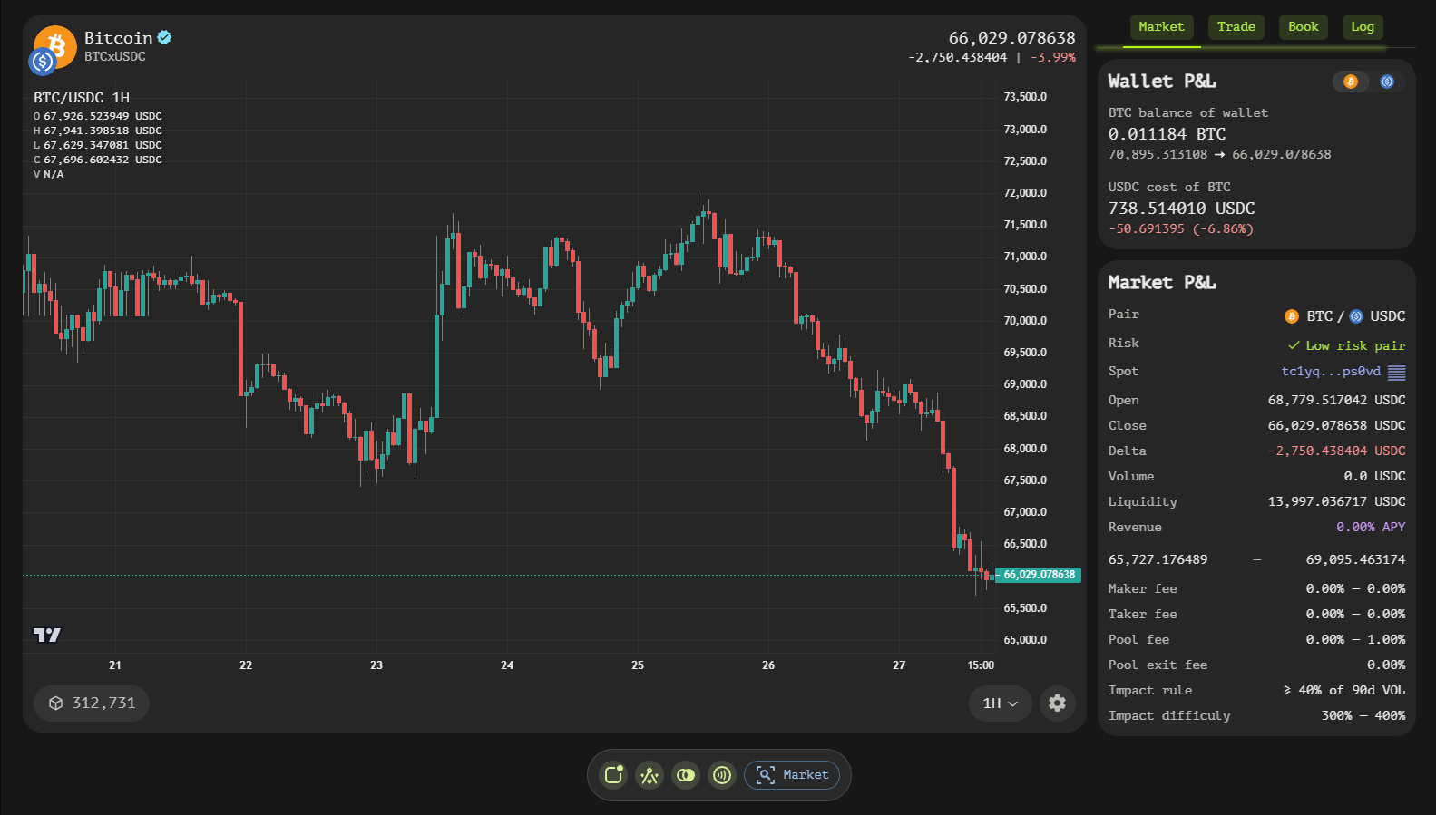Open the 1H timeframe dropdown

pos(1000,703)
